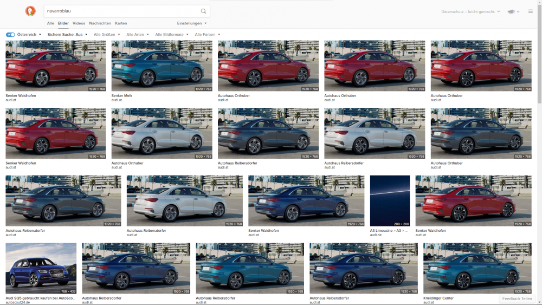Click the A3 Limousine > A3 title link
The height and width of the screenshot is (305, 542).
pos(389,230)
